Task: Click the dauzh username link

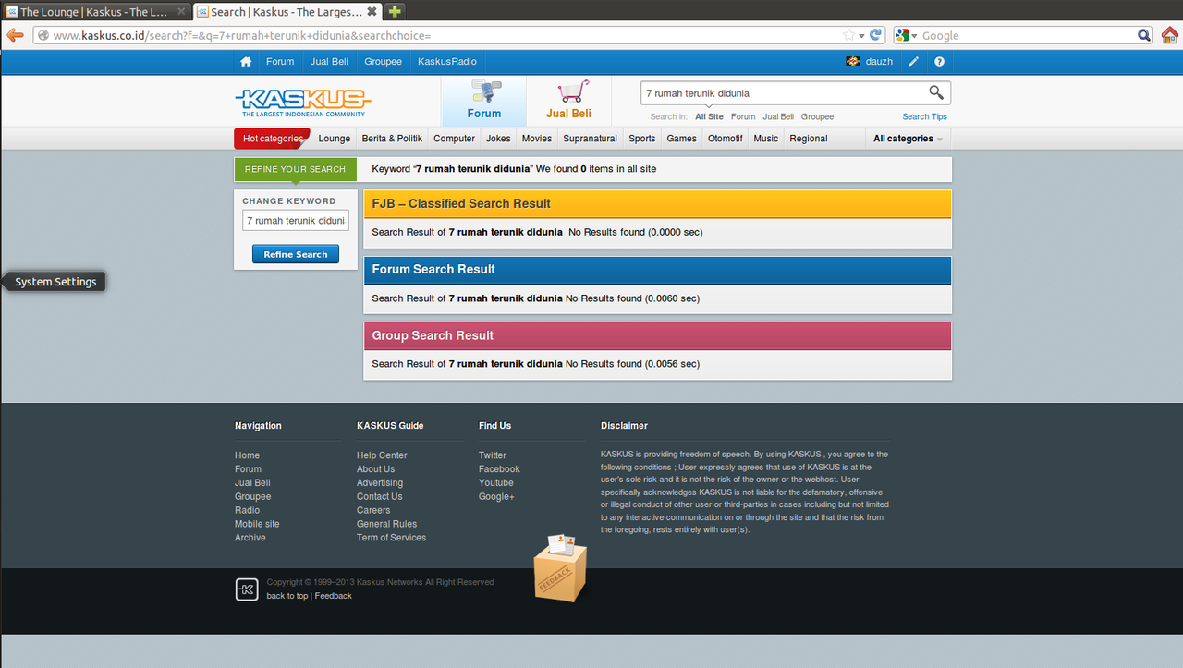Action: (x=879, y=62)
